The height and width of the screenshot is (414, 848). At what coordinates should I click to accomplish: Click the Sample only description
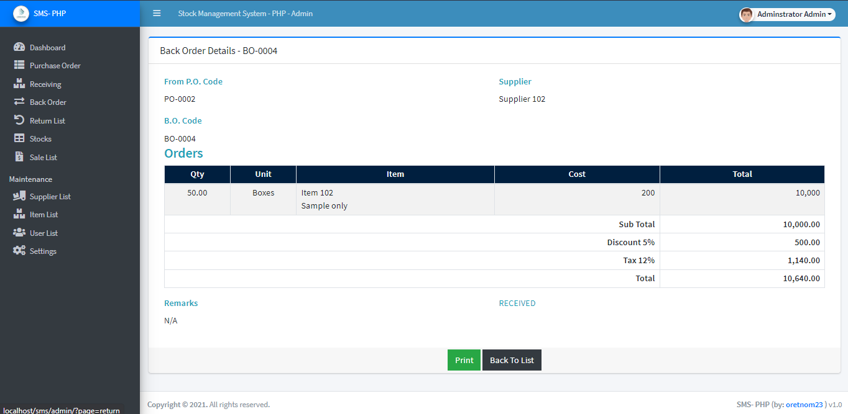pos(325,205)
